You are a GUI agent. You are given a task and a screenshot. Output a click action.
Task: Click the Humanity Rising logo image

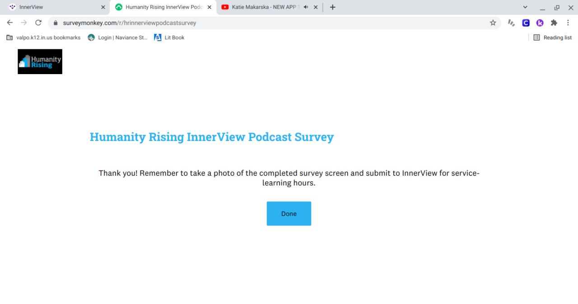tap(40, 61)
